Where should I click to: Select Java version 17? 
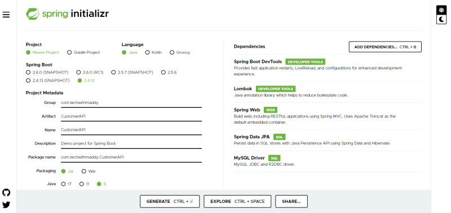point(67,184)
